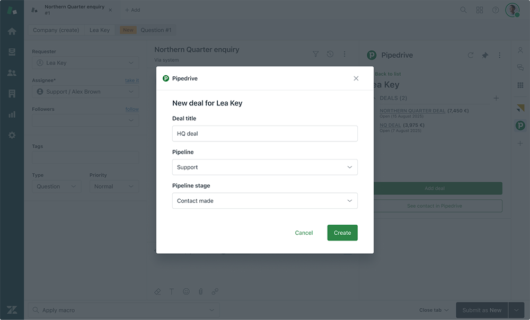Open the user context icon in the right rail
530x320 pixels.
click(x=520, y=50)
